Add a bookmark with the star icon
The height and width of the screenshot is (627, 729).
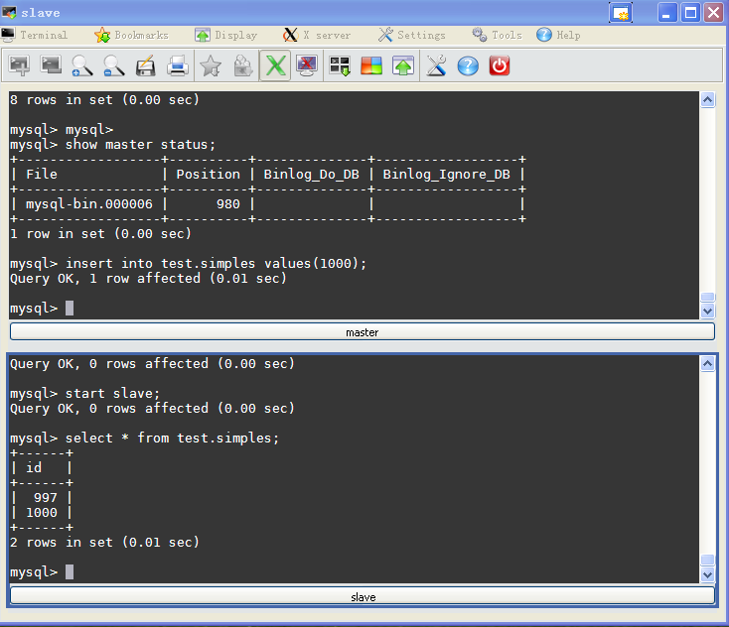point(211,65)
